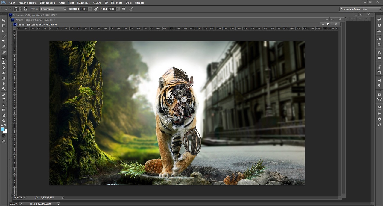Click the blue foreground color swatch
Image resolution: width=383 pixels, height=206 pixels.
[3, 129]
